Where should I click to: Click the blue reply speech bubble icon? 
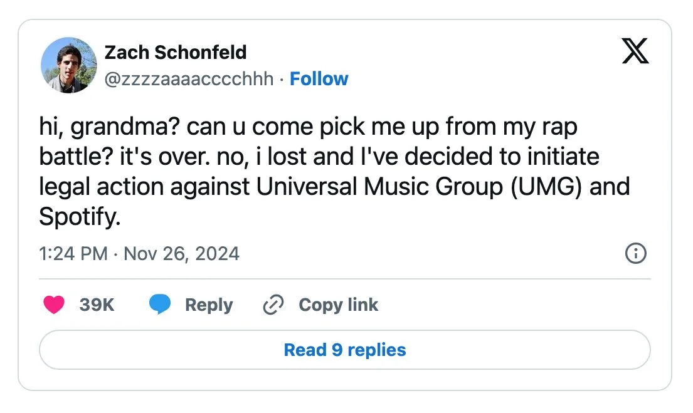point(160,305)
